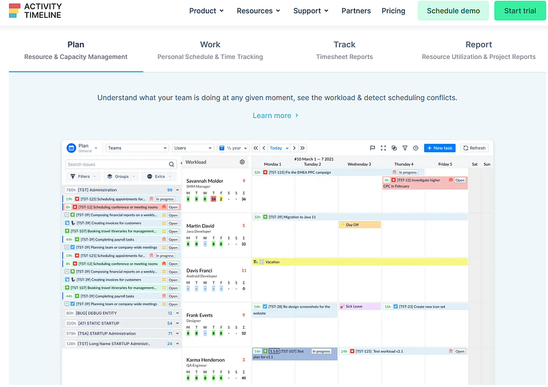
Task: Click the sun icon on Day Off
Action: click(342, 225)
